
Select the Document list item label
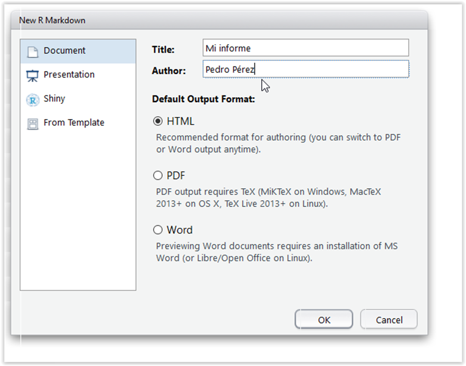tap(64, 51)
